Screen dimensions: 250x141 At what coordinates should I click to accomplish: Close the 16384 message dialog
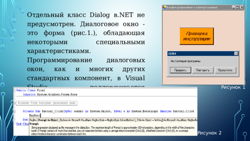pos(236,54)
